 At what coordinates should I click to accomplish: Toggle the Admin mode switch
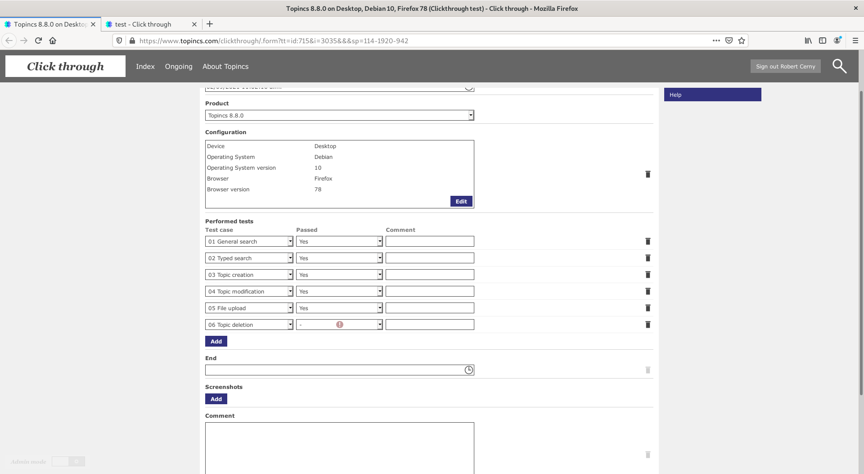pyautogui.click(x=68, y=461)
